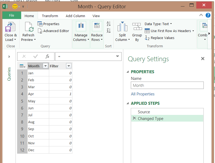
Task: Click the query Name input field
Action: [x=167, y=86]
